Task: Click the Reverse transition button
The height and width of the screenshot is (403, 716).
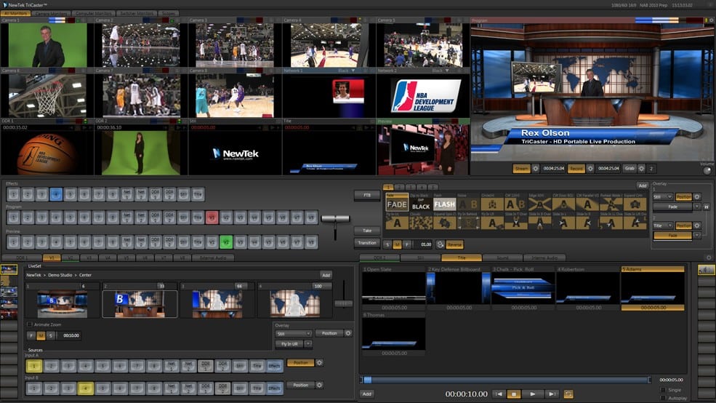Action: pos(454,244)
